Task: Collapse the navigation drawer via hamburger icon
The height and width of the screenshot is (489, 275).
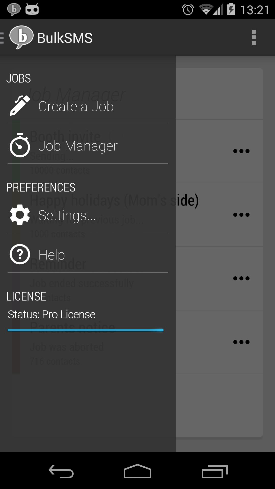Action: 3,38
